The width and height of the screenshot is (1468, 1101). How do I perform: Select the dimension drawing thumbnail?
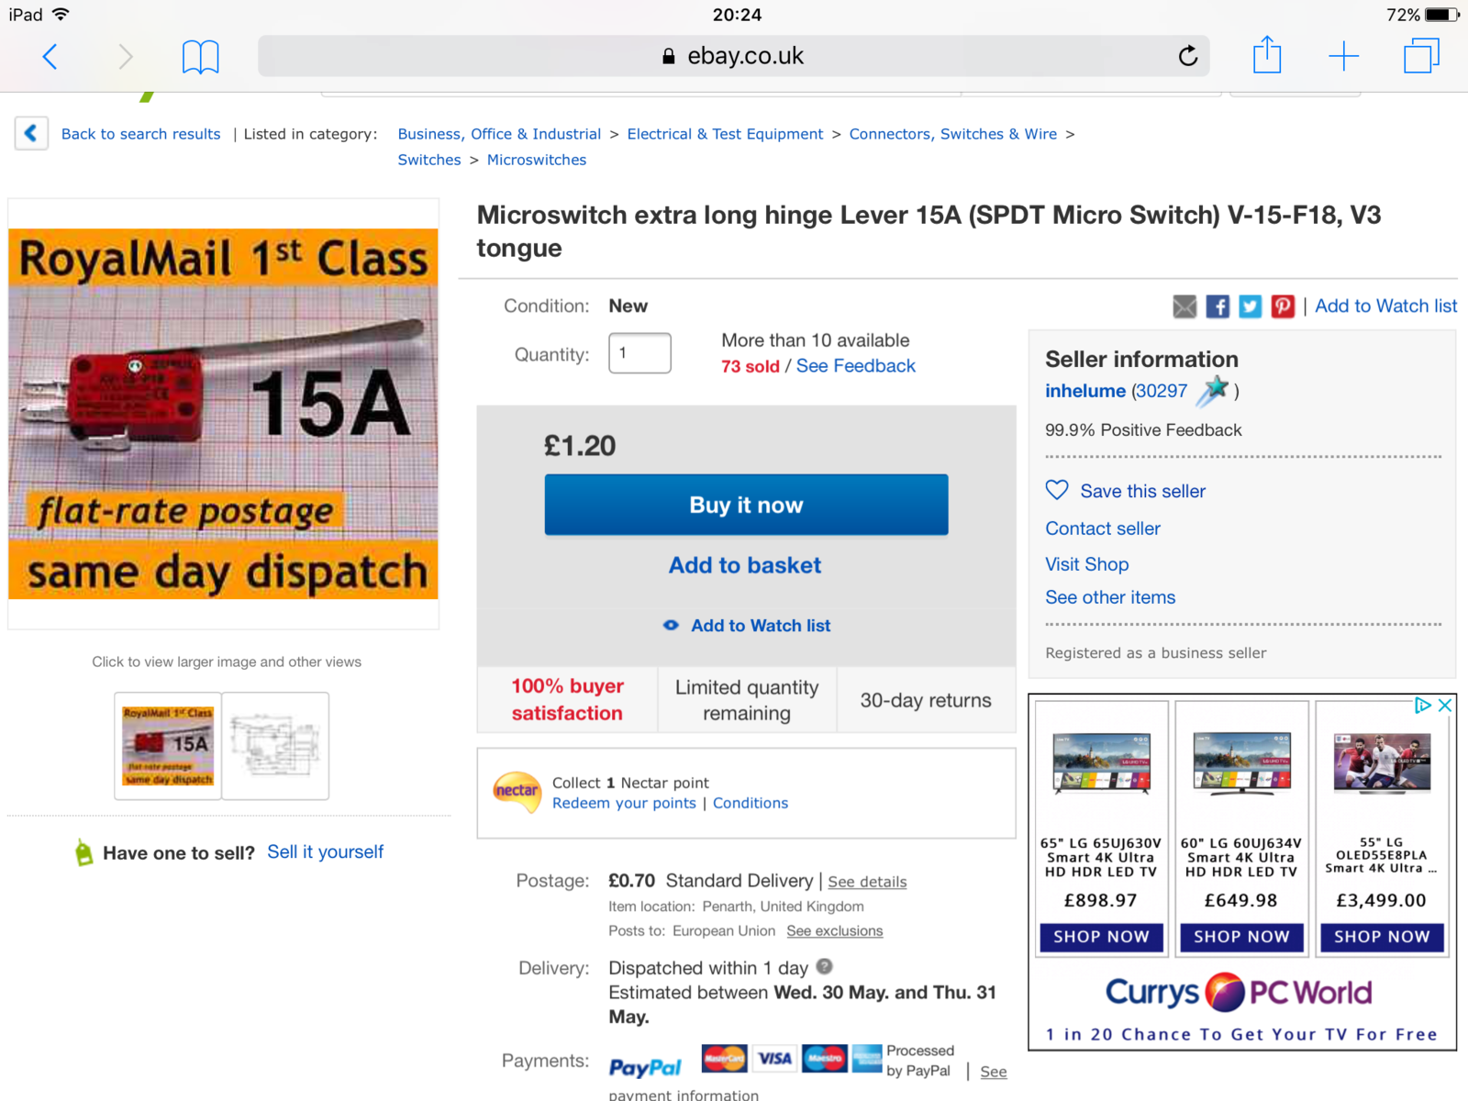pos(275,746)
